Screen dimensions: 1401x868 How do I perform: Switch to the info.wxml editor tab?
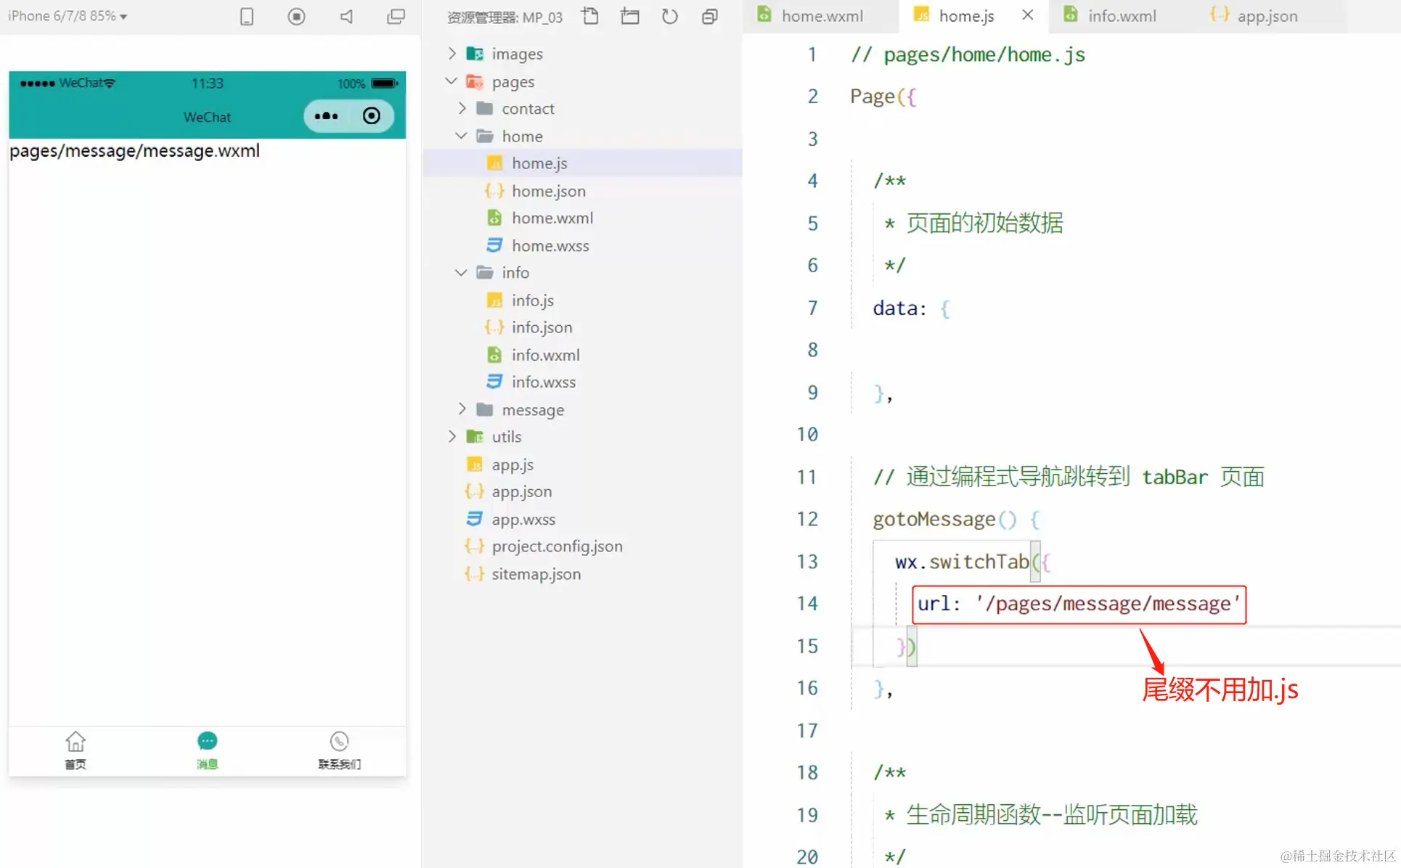[1121, 16]
